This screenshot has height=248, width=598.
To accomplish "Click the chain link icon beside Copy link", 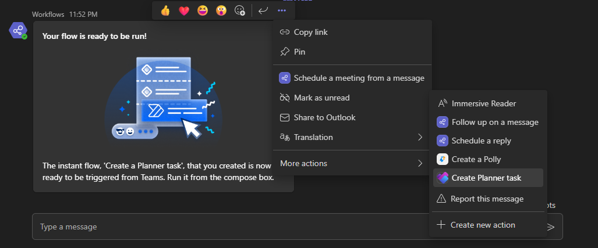I will [285, 32].
